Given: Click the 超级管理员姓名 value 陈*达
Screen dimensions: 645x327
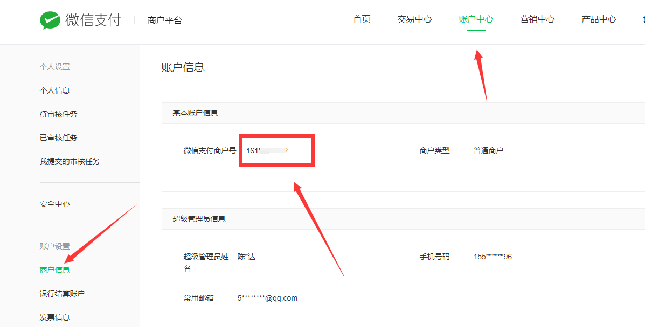Looking at the screenshot, I should pyautogui.click(x=246, y=257).
